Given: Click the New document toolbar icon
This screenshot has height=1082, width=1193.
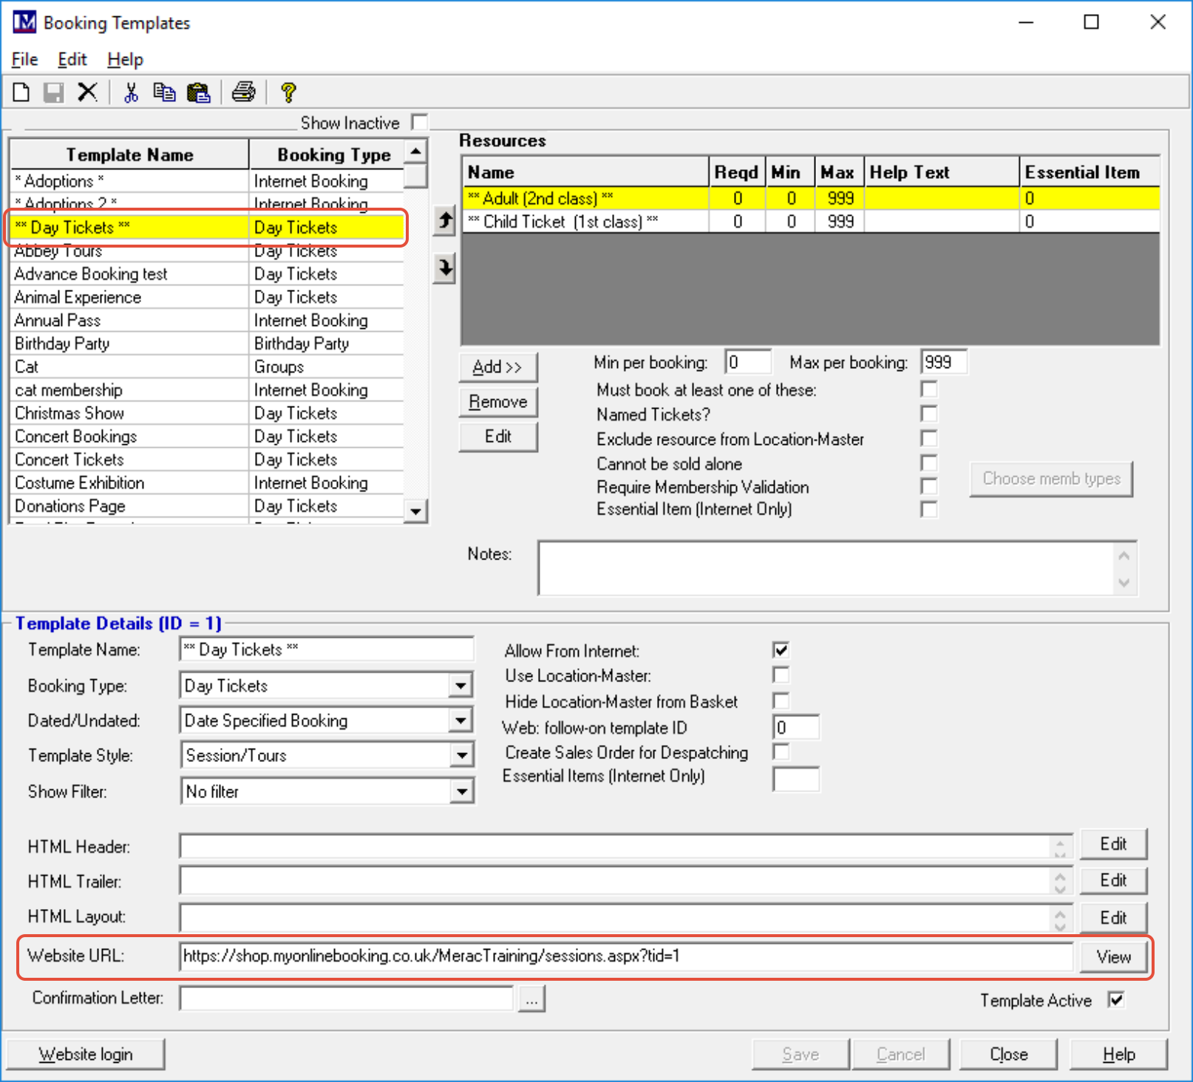Looking at the screenshot, I should 21,92.
